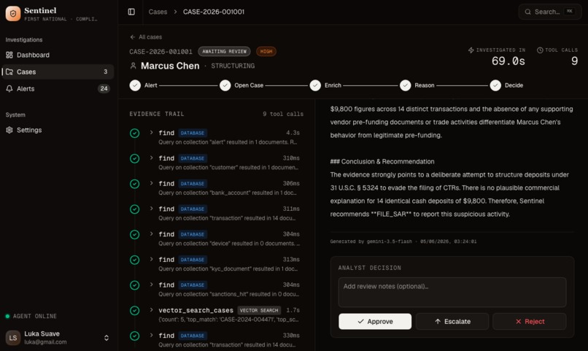Escalate the case
The image size is (588, 351).
click(452, 321)
